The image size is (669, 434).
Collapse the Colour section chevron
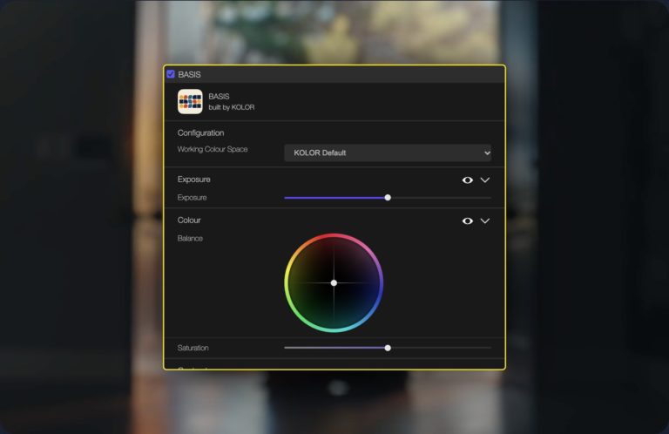(x=485, y=221)
